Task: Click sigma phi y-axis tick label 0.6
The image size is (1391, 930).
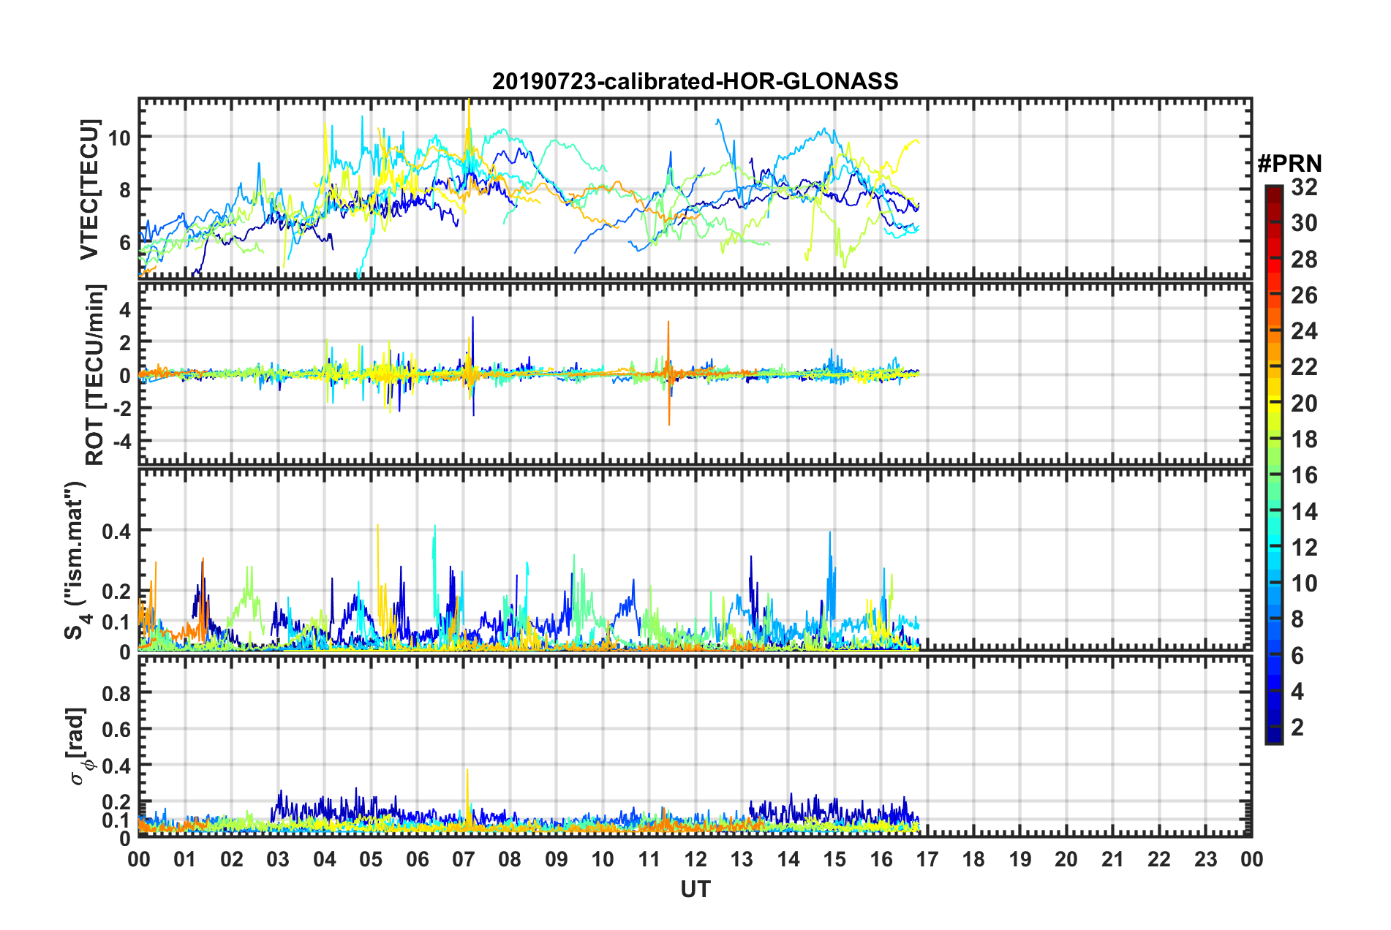Action: tap(117, 730)
